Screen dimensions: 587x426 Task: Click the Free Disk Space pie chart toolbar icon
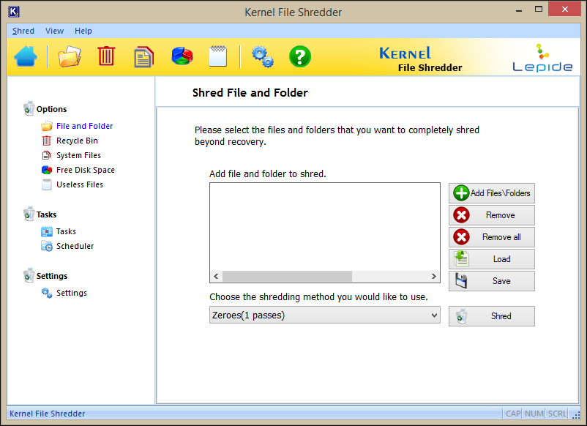click(x=182, y=56)
